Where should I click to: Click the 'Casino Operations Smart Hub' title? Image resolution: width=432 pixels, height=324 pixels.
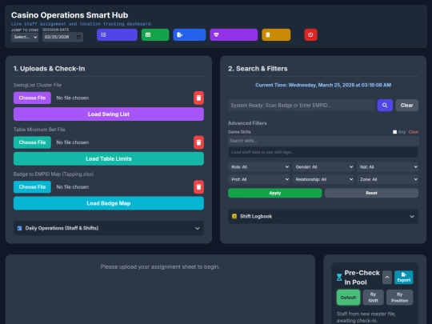[70, 15]
